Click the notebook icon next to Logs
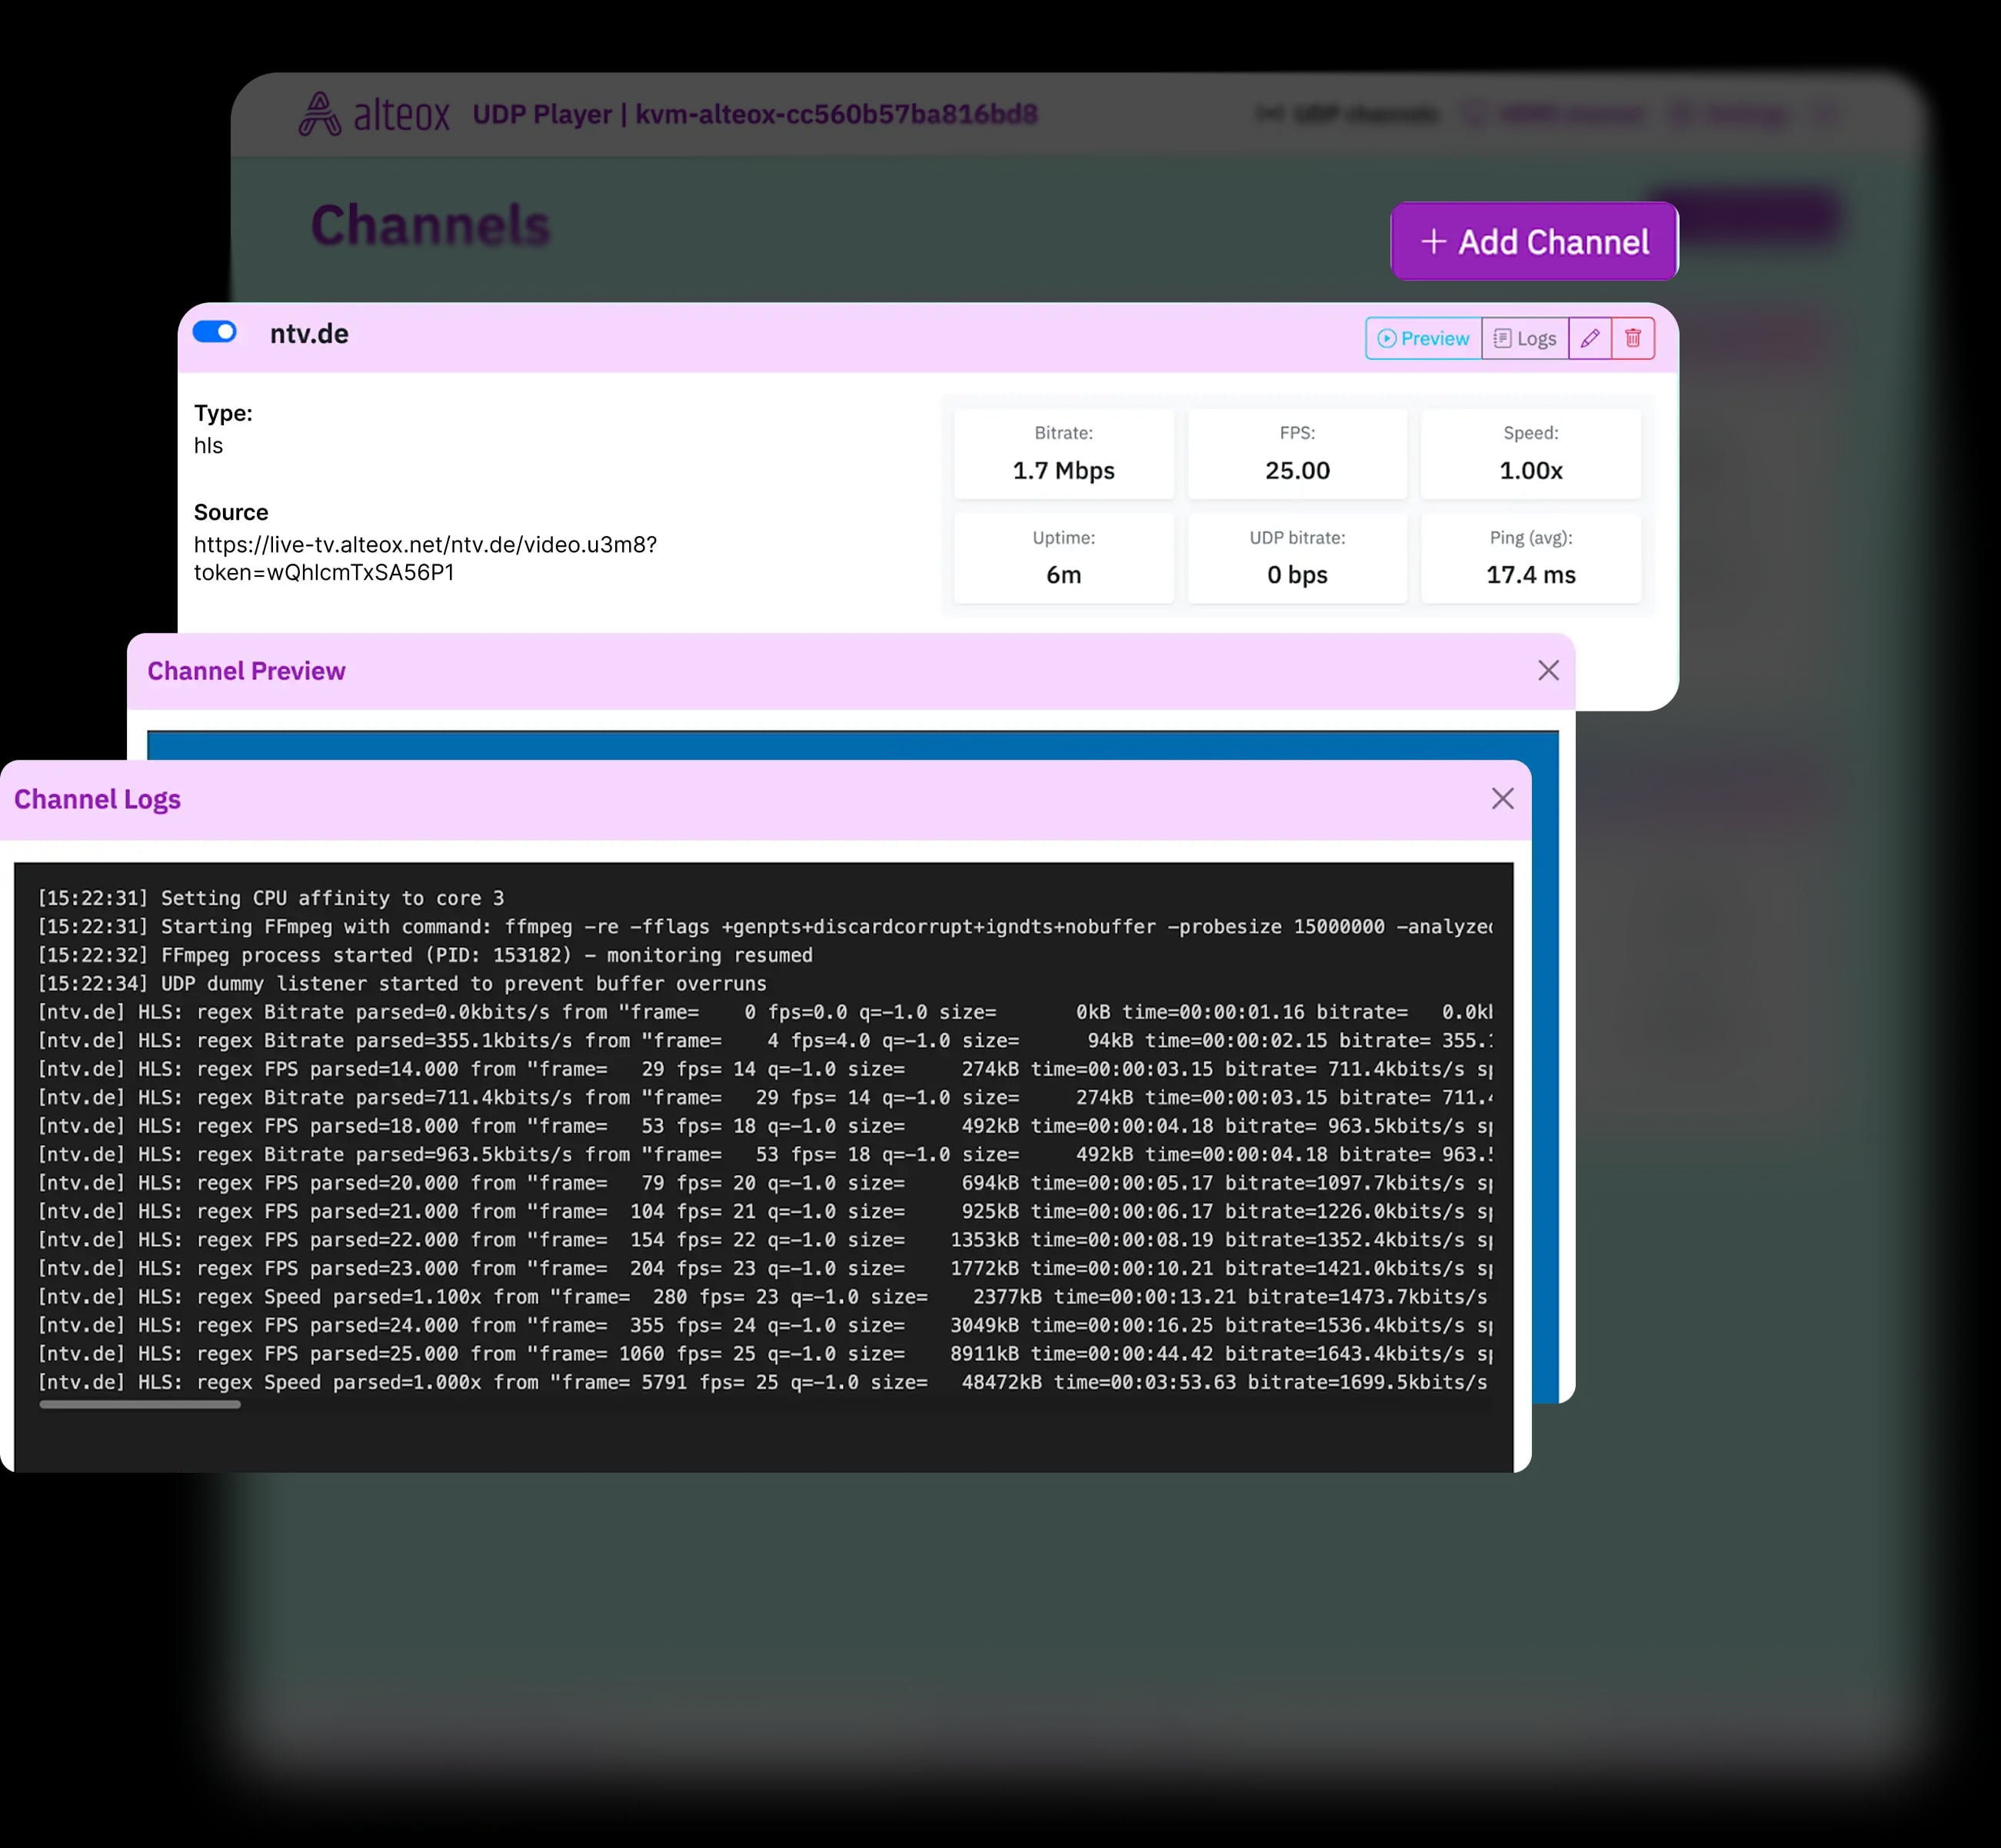Image resolution: width=2001 pixels, height=1848 pixels. click(x=1501, y=338)
